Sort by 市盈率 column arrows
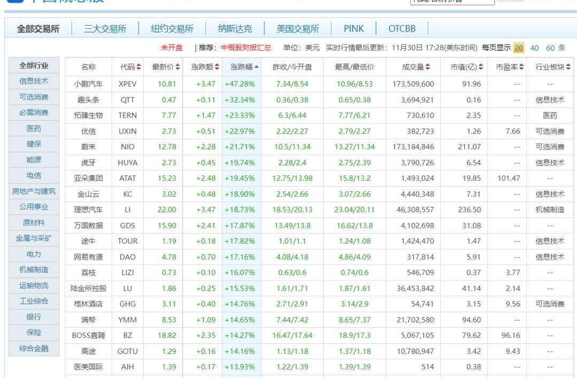577x378 pixels. tap(521, 67)
